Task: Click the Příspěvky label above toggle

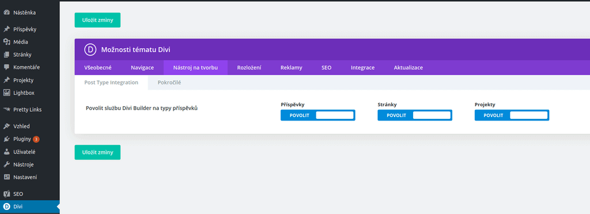Action: coord(292,104)
